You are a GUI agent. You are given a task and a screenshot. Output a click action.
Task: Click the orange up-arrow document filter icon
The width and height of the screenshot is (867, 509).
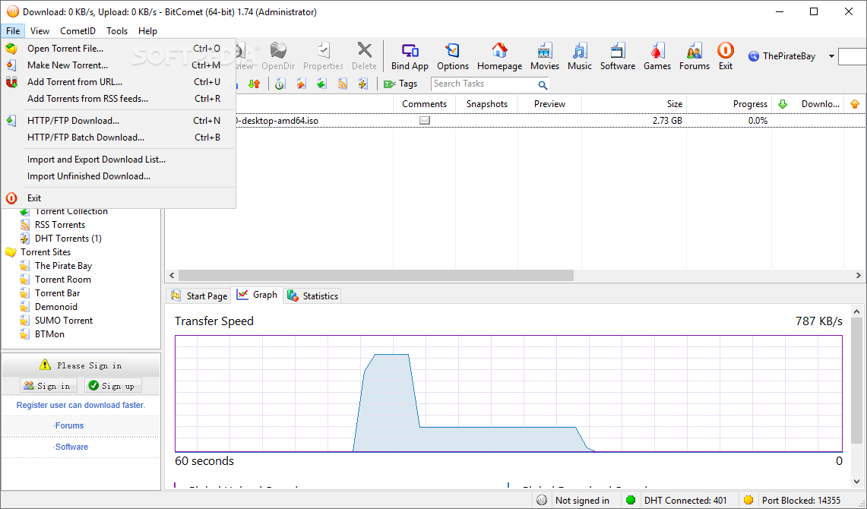(302, 84)
